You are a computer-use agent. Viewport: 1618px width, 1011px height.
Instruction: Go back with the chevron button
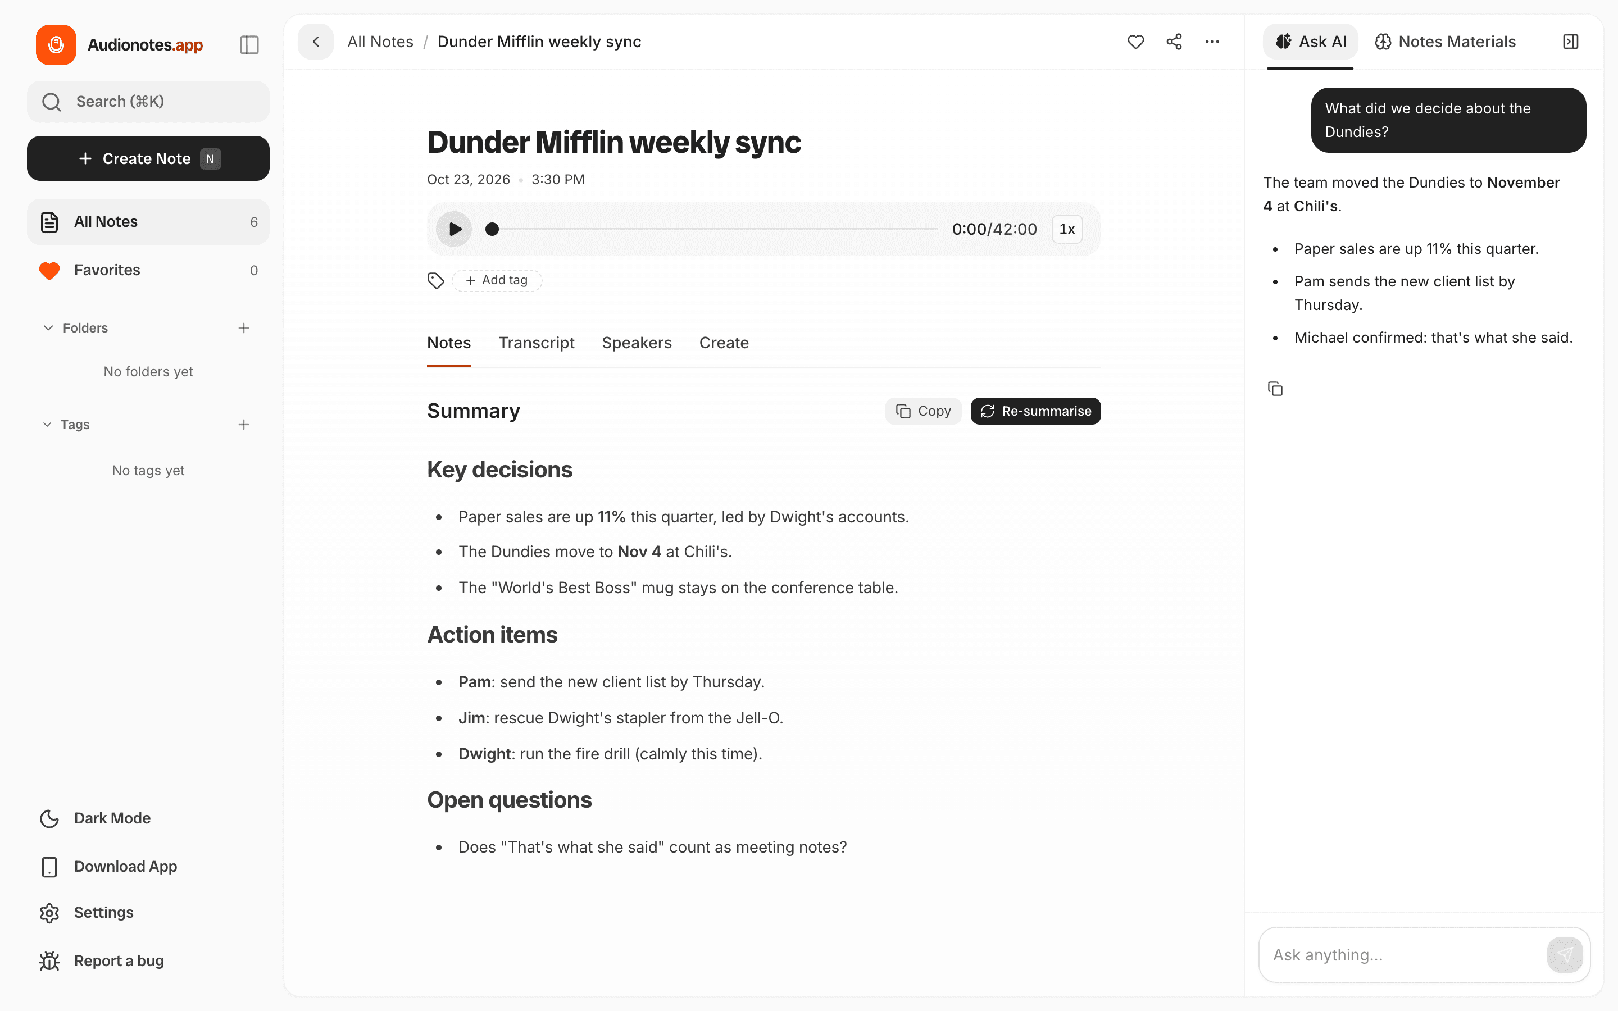(316, 42)
